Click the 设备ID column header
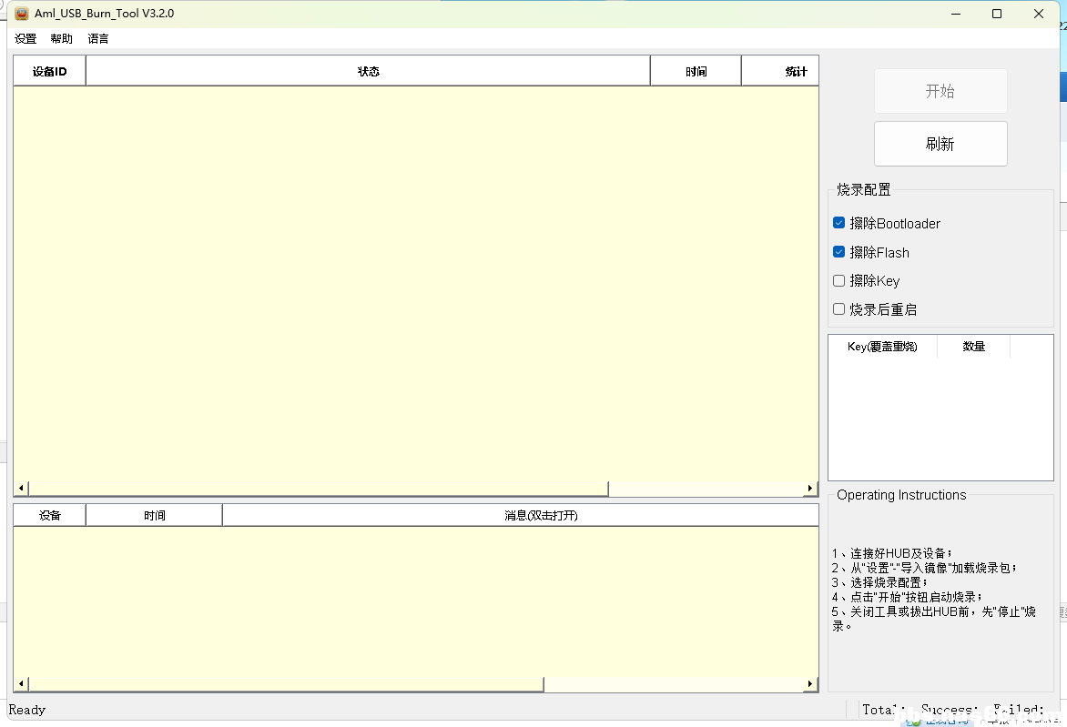Image resolution: width=1067 pixels, height=727 pixels. 50,71
